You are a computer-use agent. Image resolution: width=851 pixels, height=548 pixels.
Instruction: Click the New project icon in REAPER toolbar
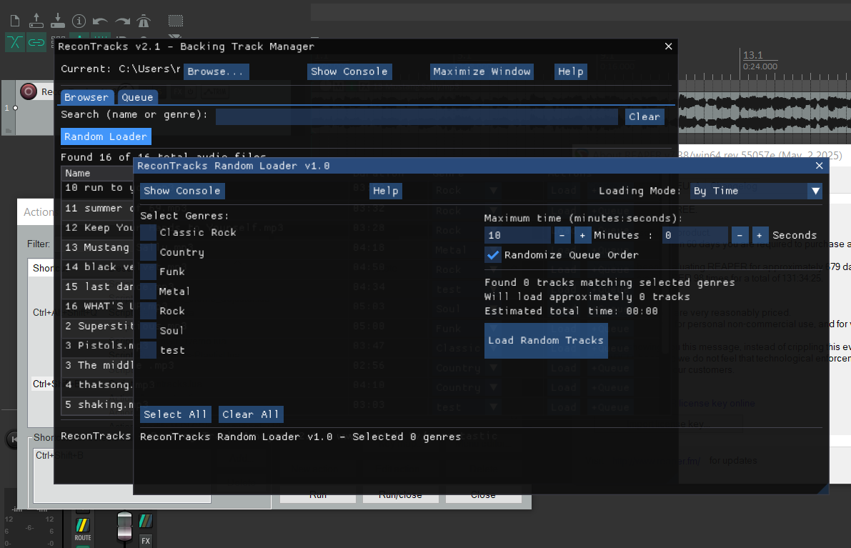coord(15,21)
